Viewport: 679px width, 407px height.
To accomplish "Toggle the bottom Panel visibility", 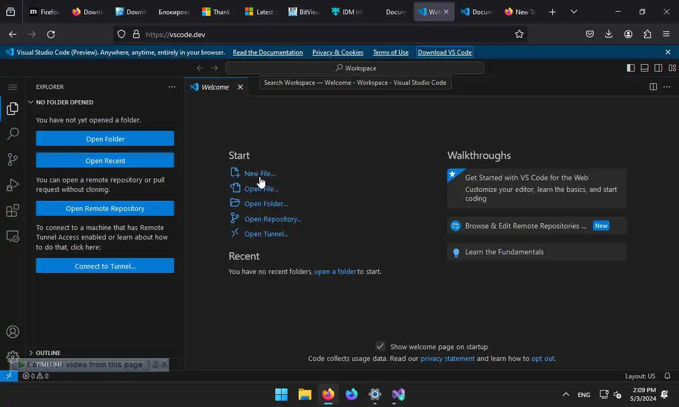I will pyautogui.click(x=645, y=68).
